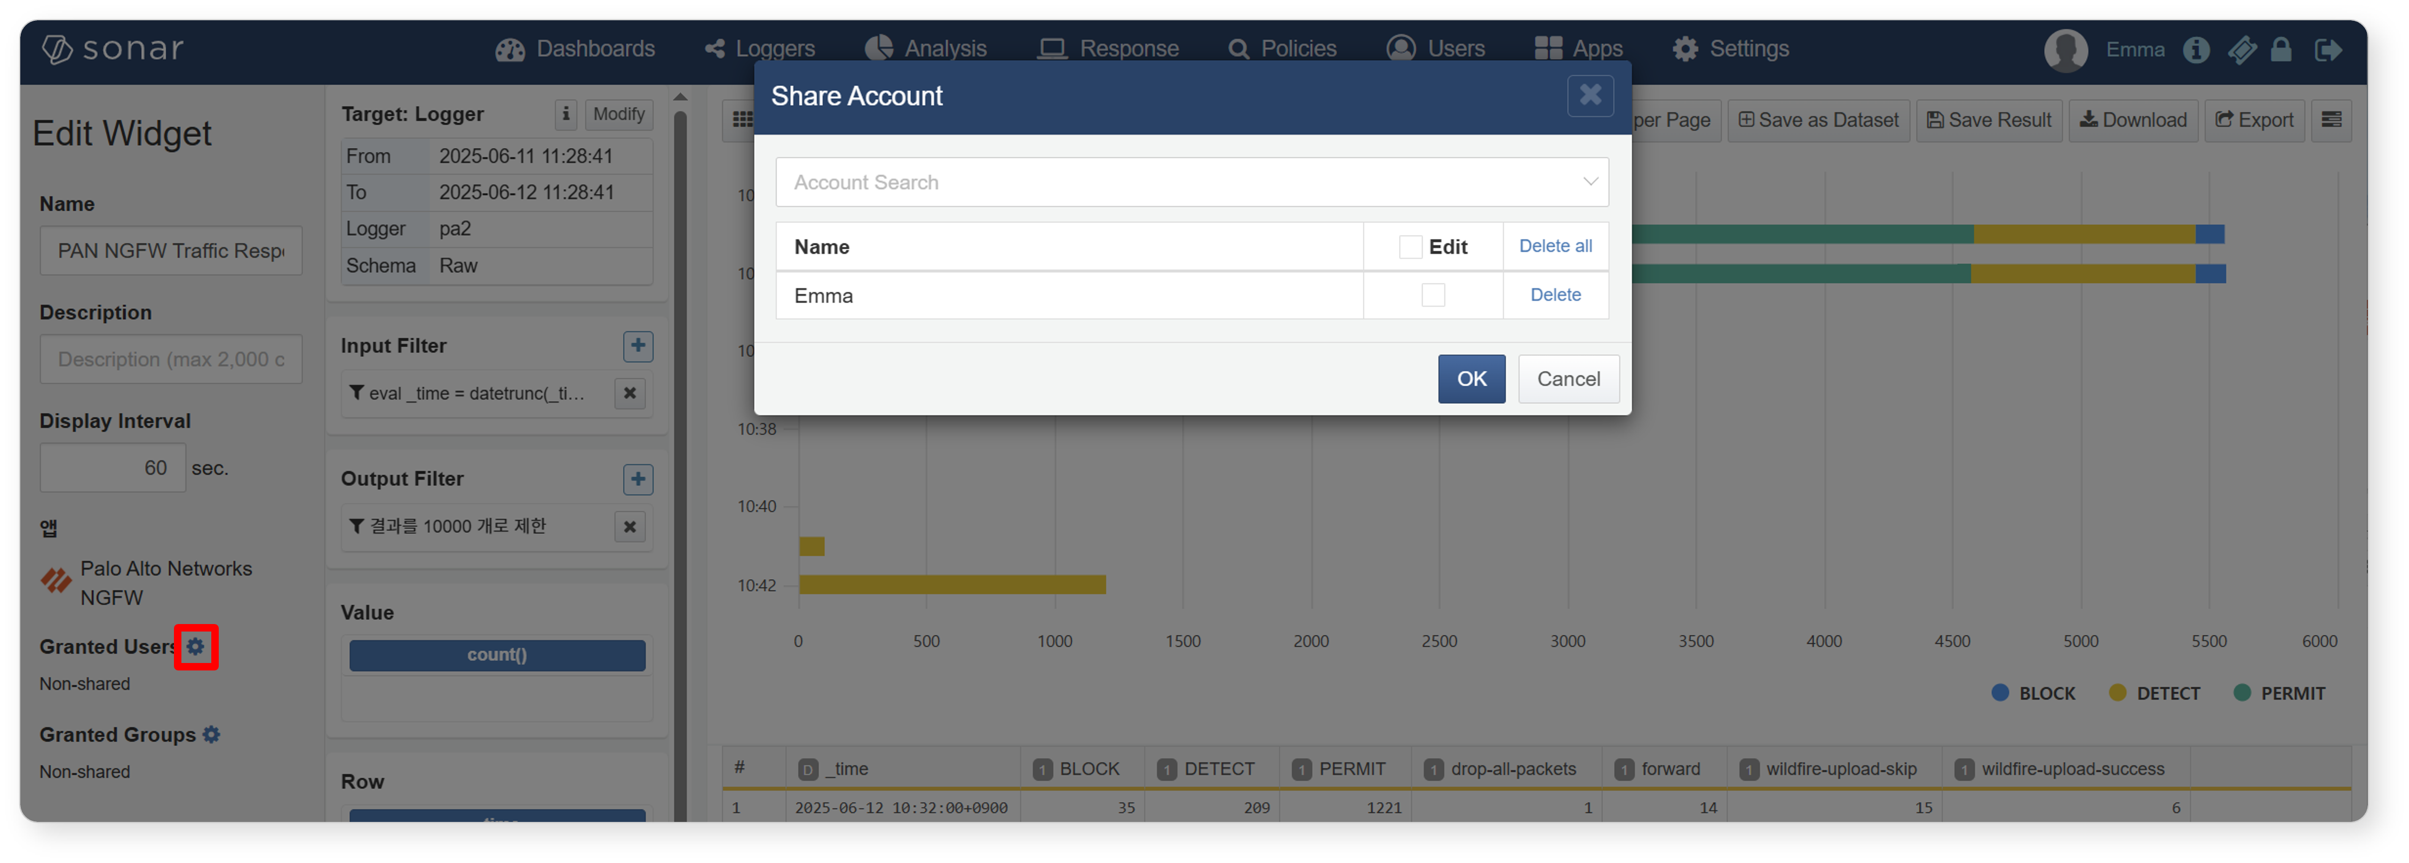Image resolution: width=2409 pixels, height=863 pixels.
Task: Click the PERMIT column header
Action: tap(1345, 769)
